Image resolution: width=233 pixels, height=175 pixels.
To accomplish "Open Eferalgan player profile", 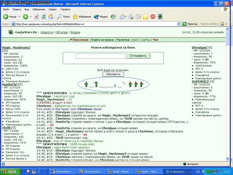I will click(x=199, y=48).
